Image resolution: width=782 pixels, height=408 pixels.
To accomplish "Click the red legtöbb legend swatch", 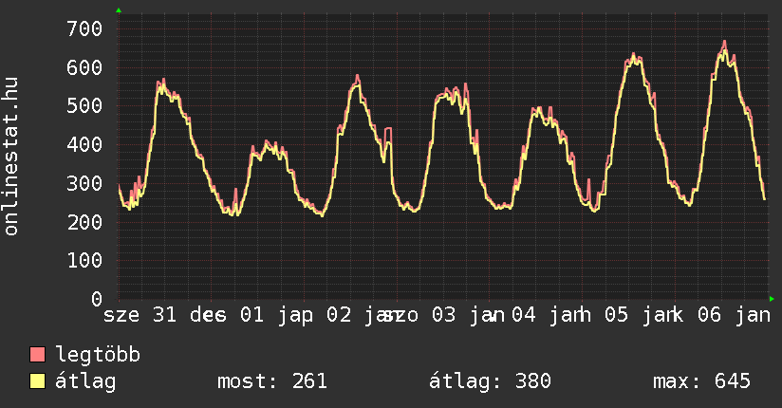I will point(38,356).
